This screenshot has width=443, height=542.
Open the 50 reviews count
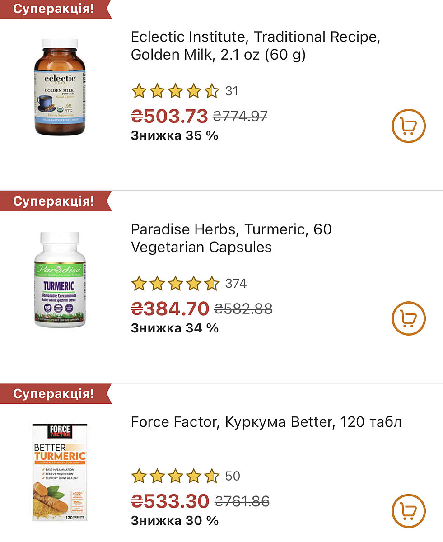(x=233, y=476)
